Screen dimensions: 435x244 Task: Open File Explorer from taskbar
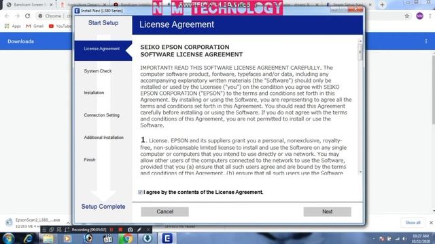point(48,238)
